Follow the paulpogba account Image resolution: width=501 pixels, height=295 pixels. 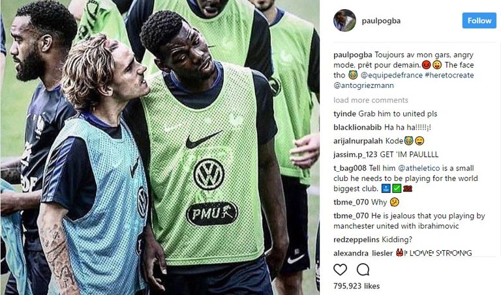(x=479, y=21)
